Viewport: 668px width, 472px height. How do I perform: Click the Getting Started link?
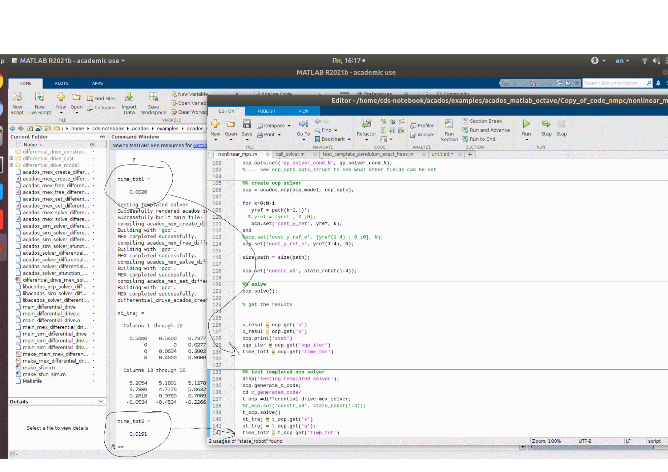[x=200, y=145]
